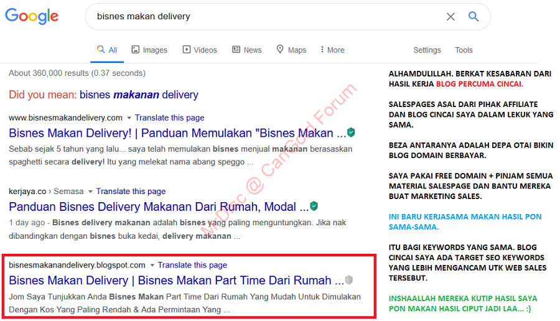560x321 pixels.
Task: Click Translate this page for kerjaya.co result
Action: point(131,192)
